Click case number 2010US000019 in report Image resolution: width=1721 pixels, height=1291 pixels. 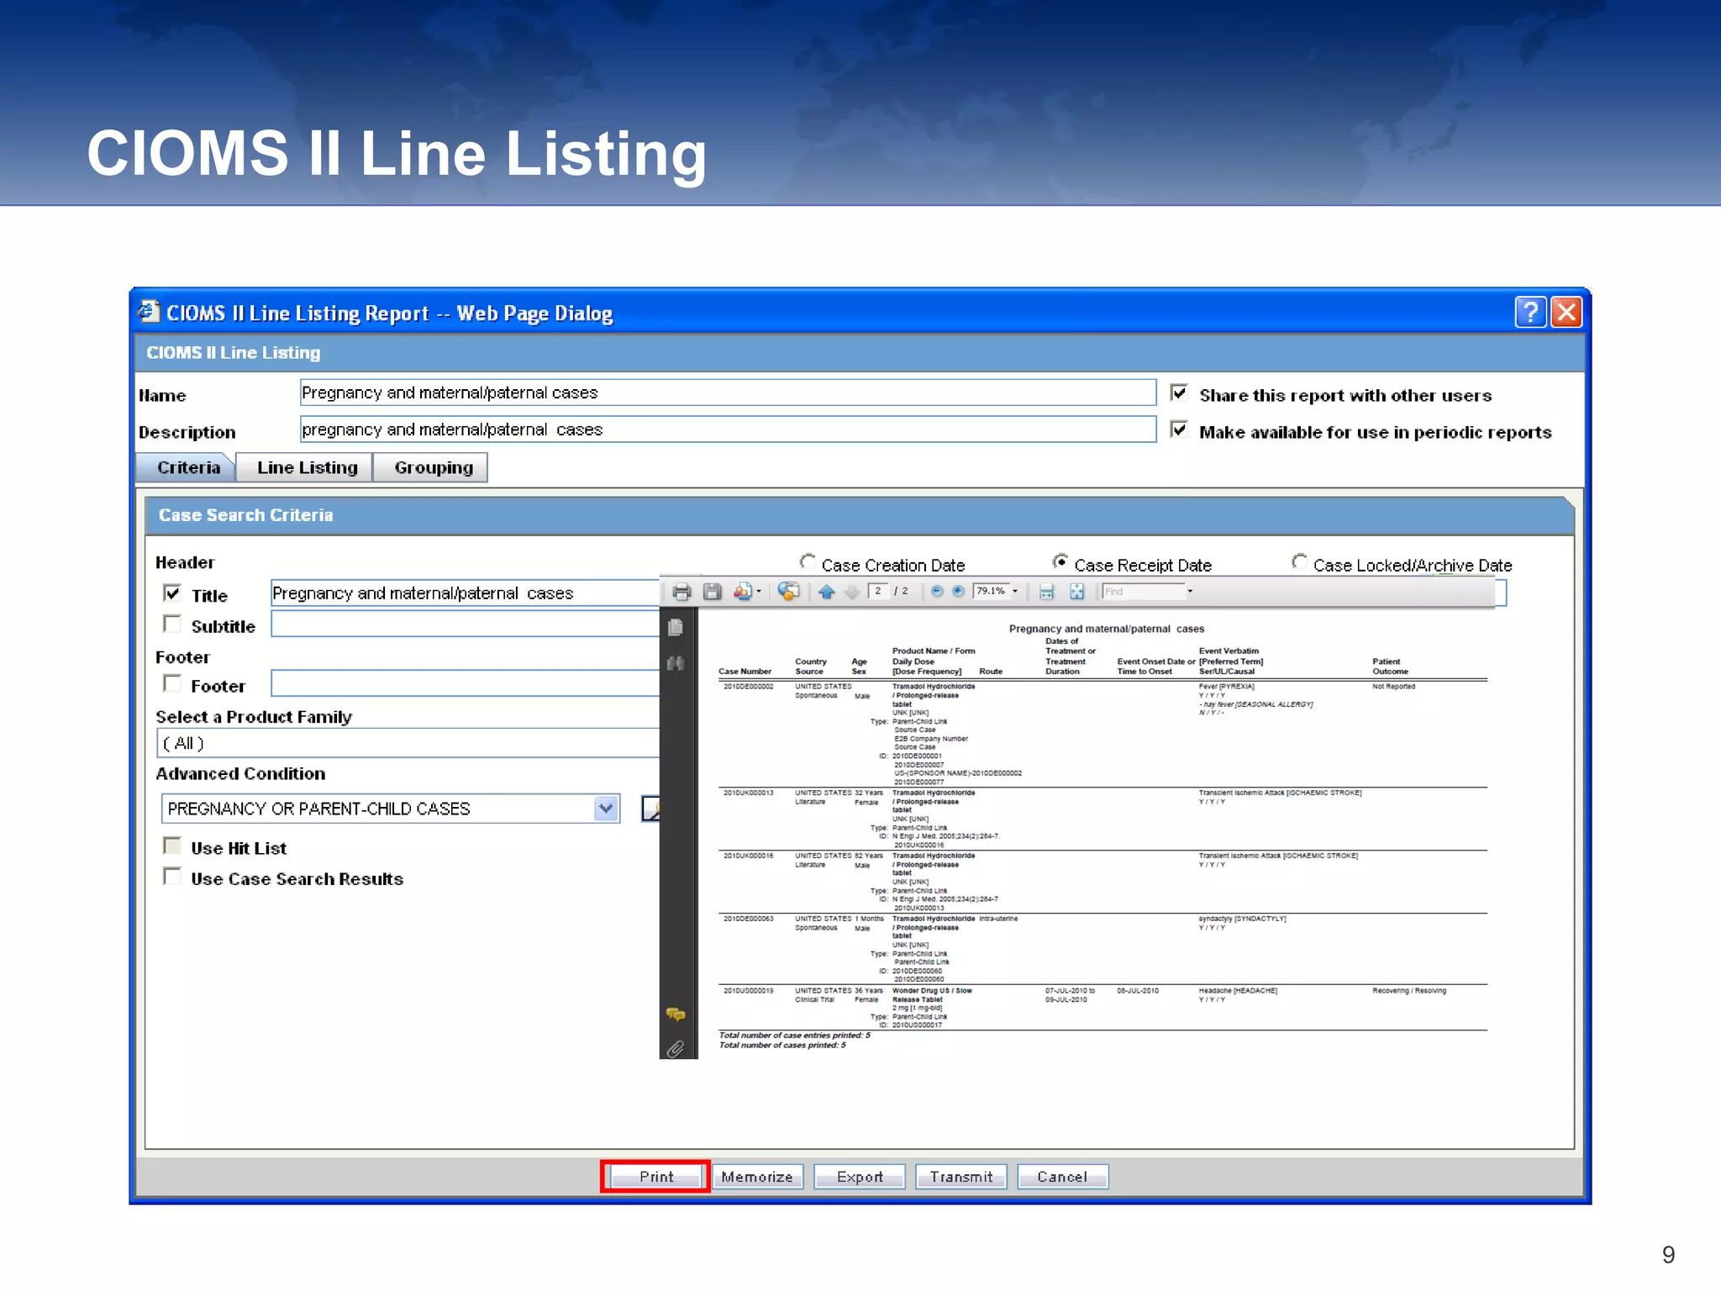coord(748,991)
